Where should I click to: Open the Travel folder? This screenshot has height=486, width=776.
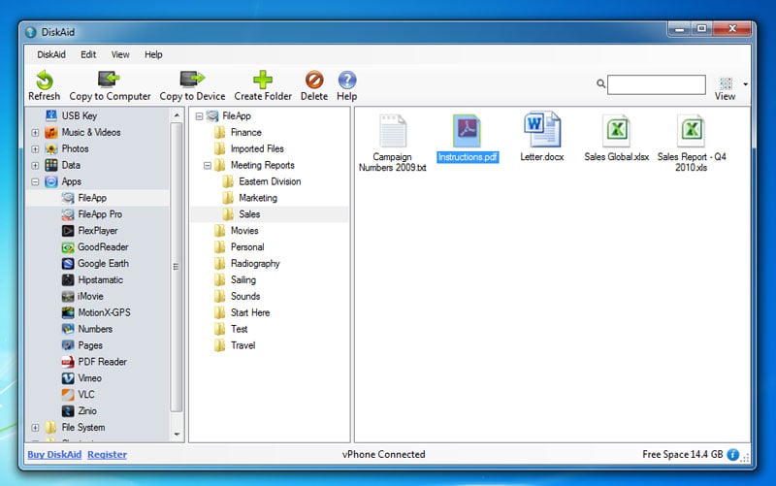(235, 345)
